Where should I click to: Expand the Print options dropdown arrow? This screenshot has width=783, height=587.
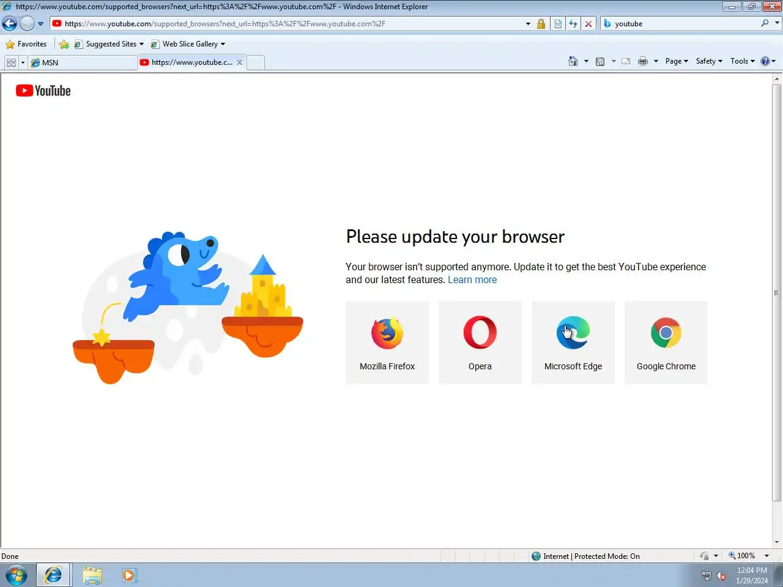tap(656, 61)
